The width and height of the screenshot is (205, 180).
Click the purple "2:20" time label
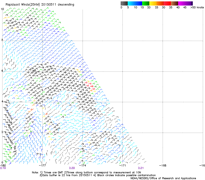click(x=72, y=168)
